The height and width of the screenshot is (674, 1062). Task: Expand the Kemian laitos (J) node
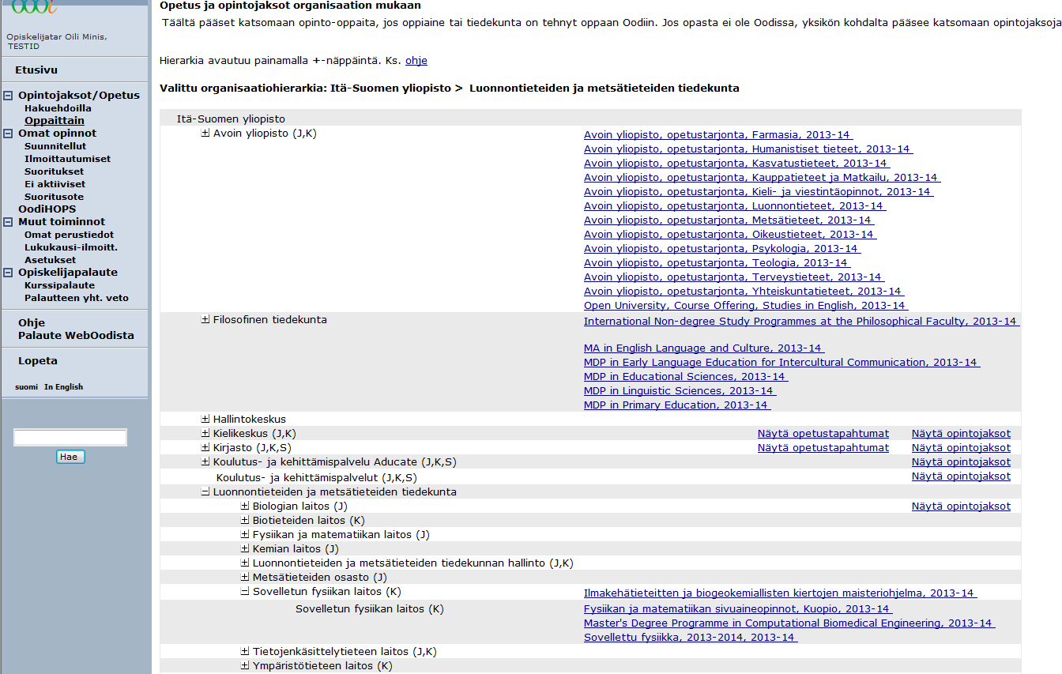(x=245, y=549)
